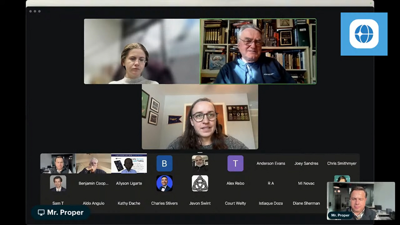Click the blue globe app icon
The image size is (400, 225).
click(x=364, y=34)
